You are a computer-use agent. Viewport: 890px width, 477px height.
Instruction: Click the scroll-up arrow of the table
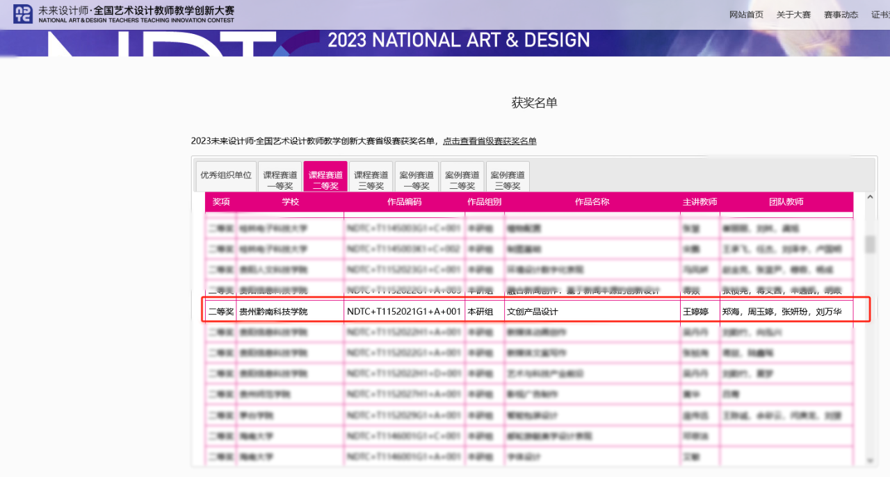[870, 198]
